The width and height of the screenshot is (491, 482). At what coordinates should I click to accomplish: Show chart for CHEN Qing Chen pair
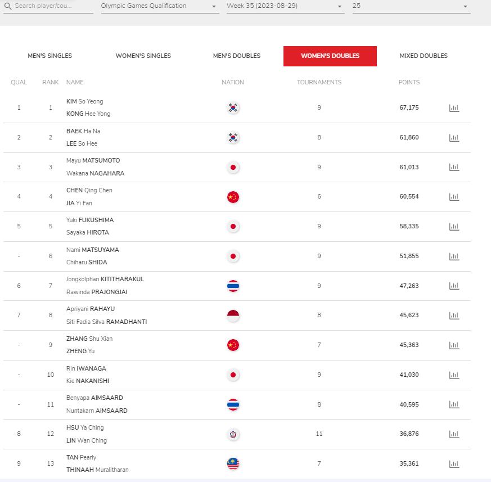[454, 197]
